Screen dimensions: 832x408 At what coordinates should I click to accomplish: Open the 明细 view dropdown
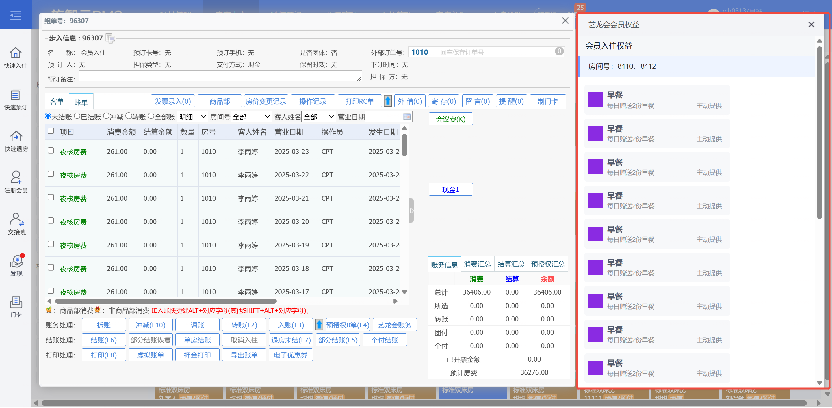pyautogui.click(x=192, y=117)
